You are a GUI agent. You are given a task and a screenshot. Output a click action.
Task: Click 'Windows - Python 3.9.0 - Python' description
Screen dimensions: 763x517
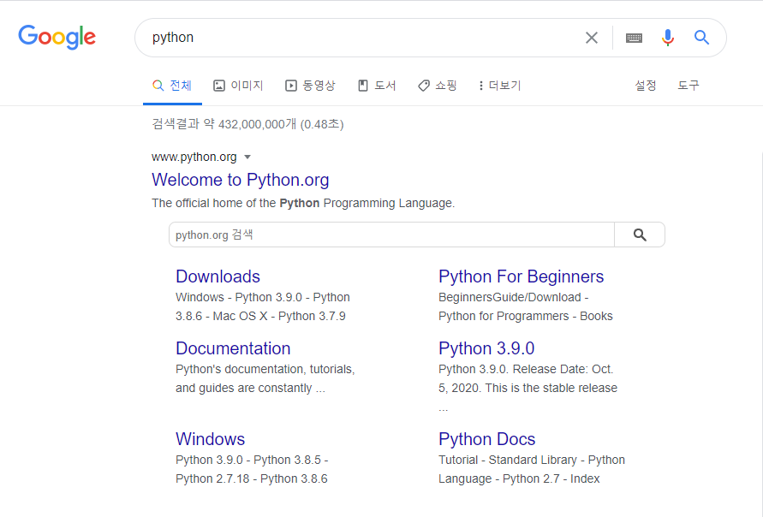[x=263, y=297]
